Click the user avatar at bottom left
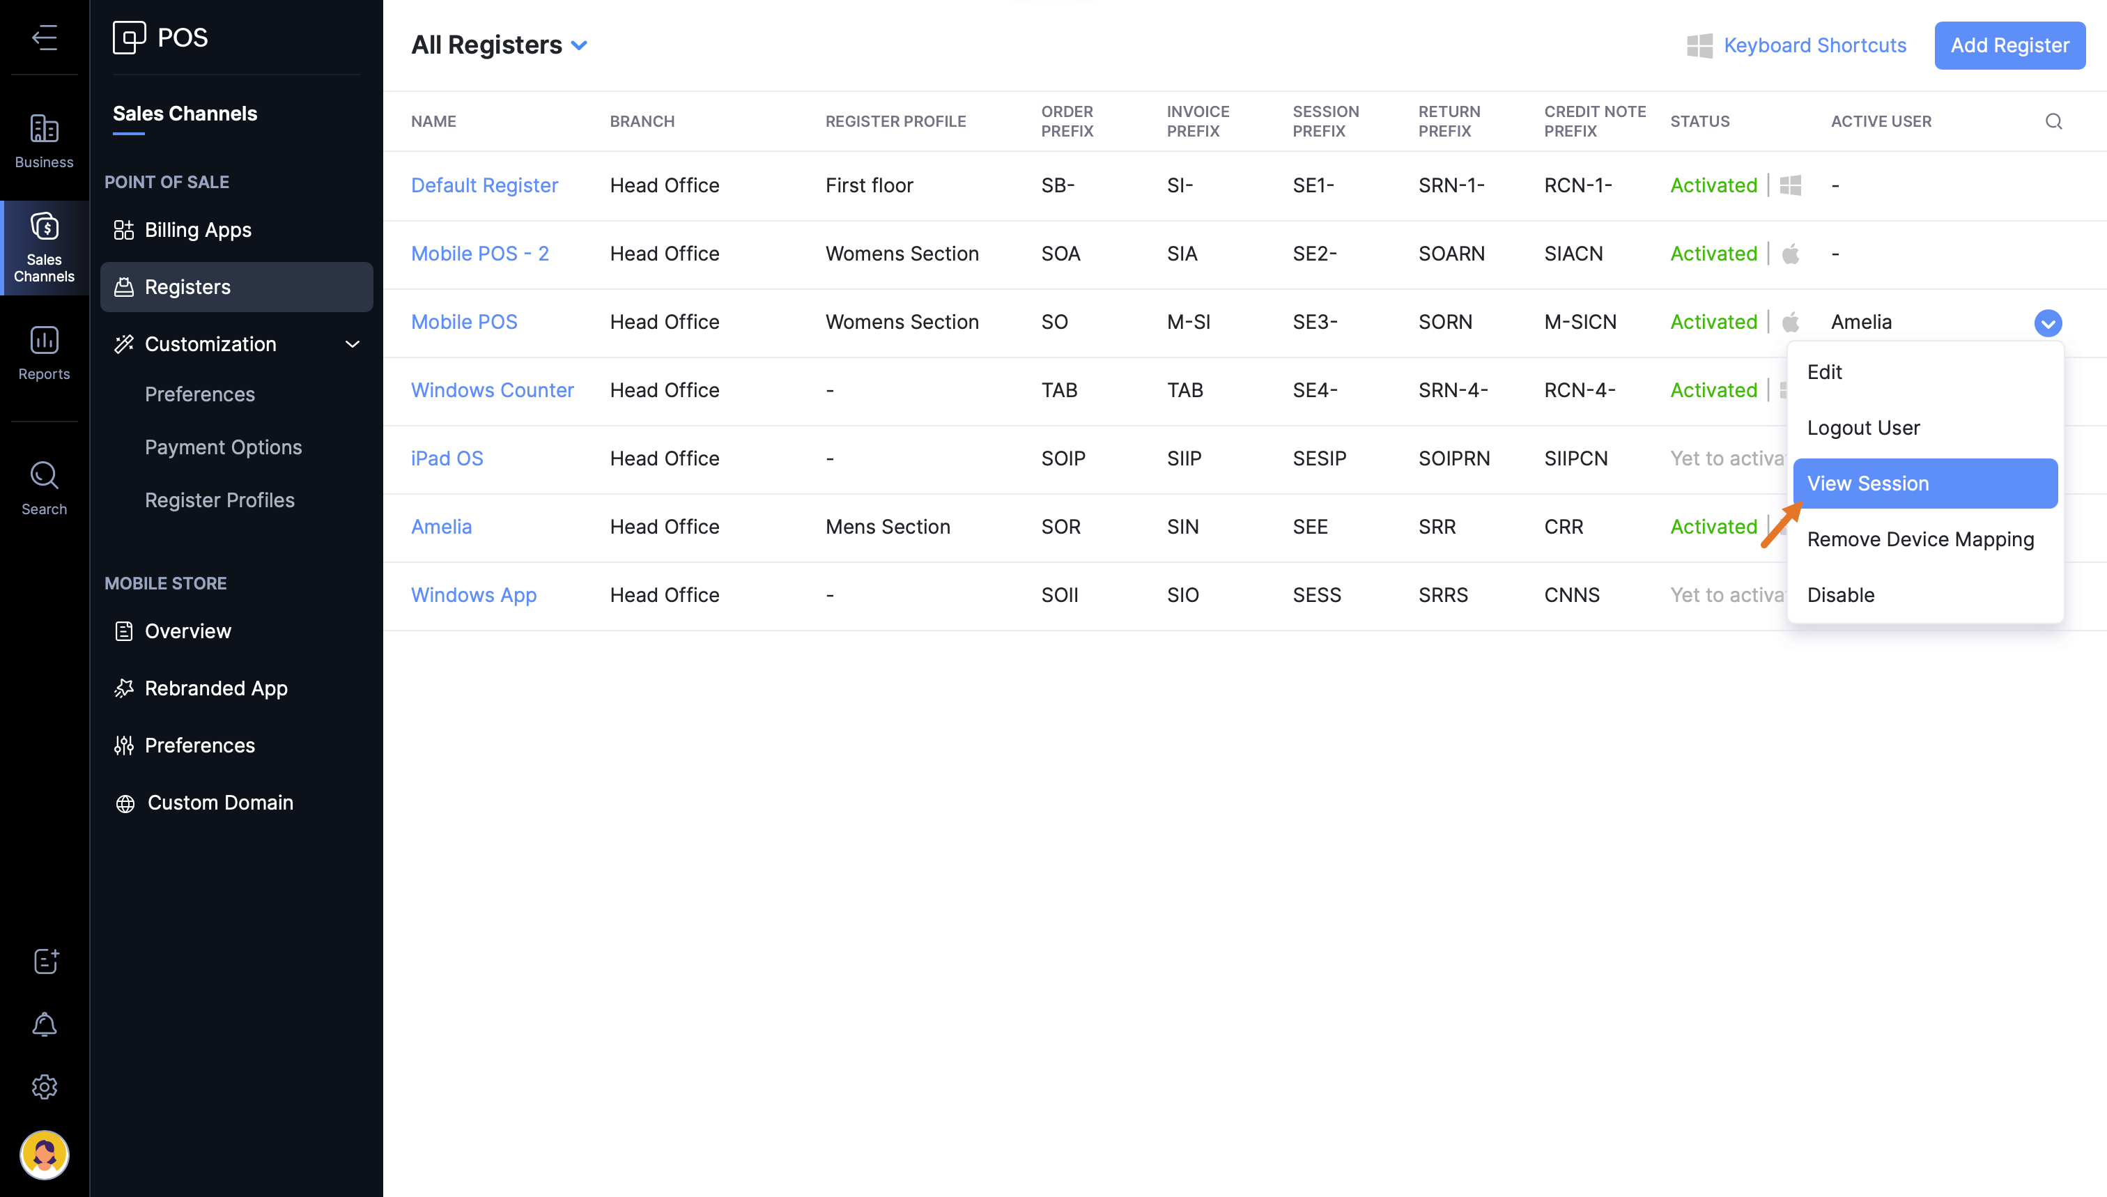The image size is (2107, 1197). [45, 1154]
